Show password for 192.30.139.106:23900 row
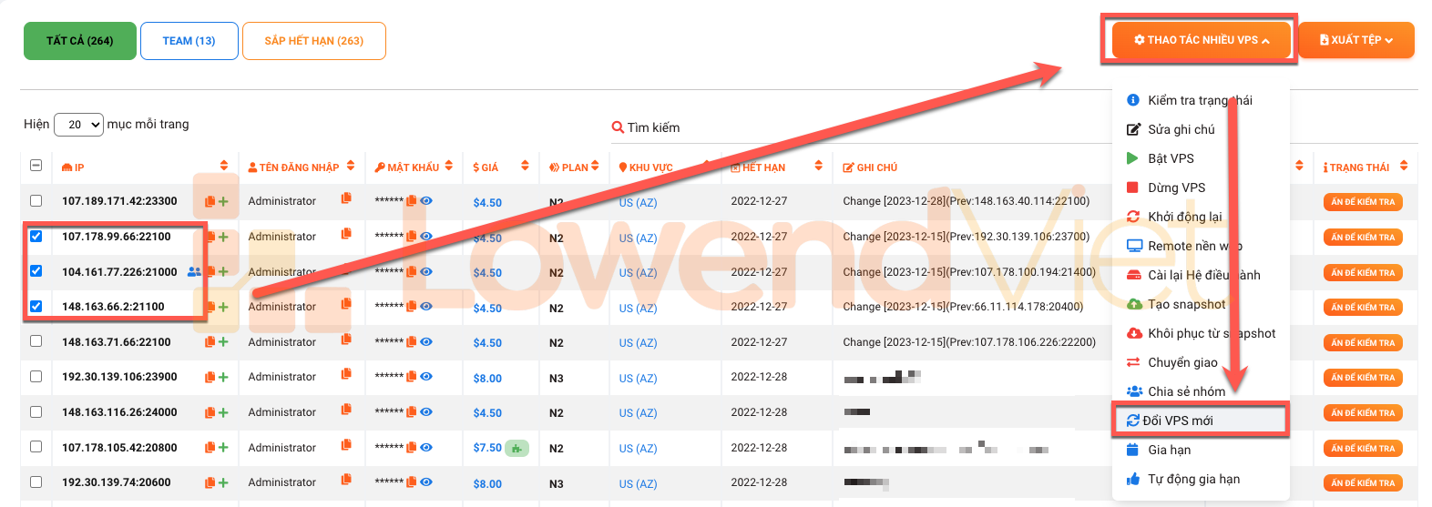This screenshot has height=507, width=1432. pos(426,377)
